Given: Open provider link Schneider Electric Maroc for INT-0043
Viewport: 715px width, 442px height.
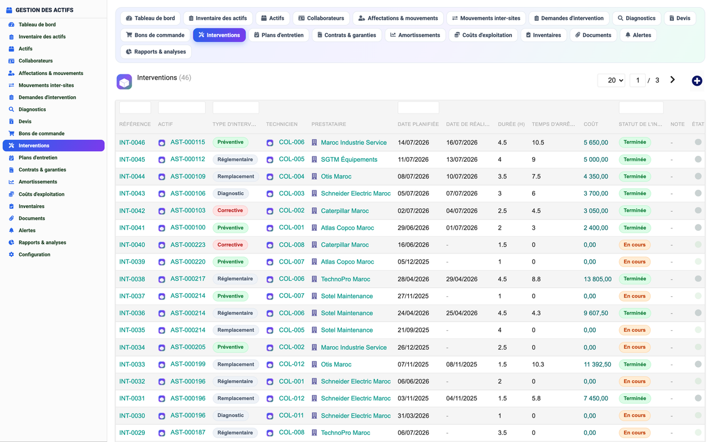Looking at the screenshot, I should coord(356,194).
